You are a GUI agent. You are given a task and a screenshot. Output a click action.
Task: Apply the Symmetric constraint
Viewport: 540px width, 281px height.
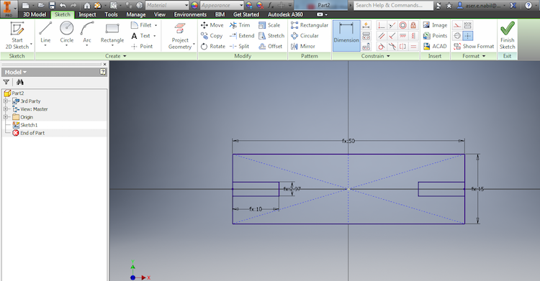tap(402, 47)
